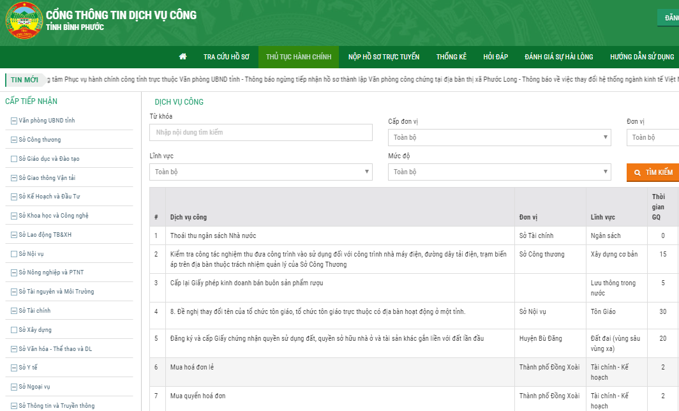Open Kiểm tra công tác nghiệm thu service
This screenshot has height=411, width=679.
[338, 259]
